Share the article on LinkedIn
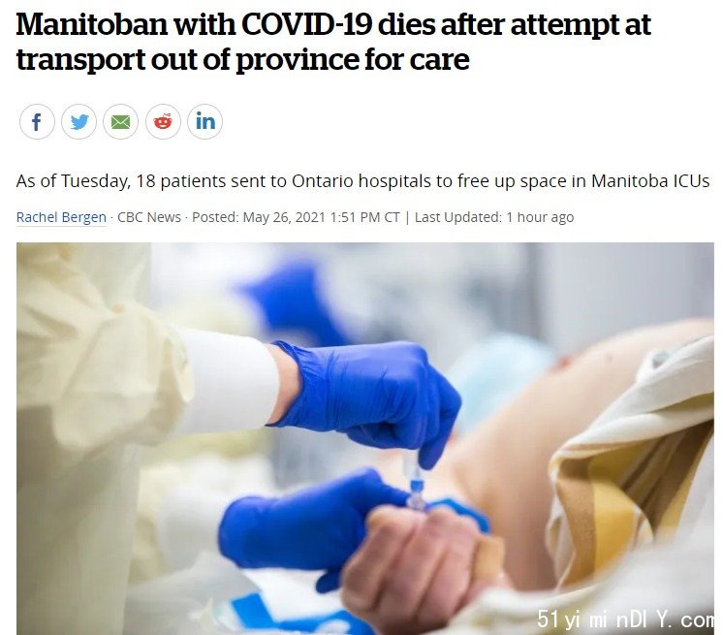723x635 pixels. coord(204,122)
